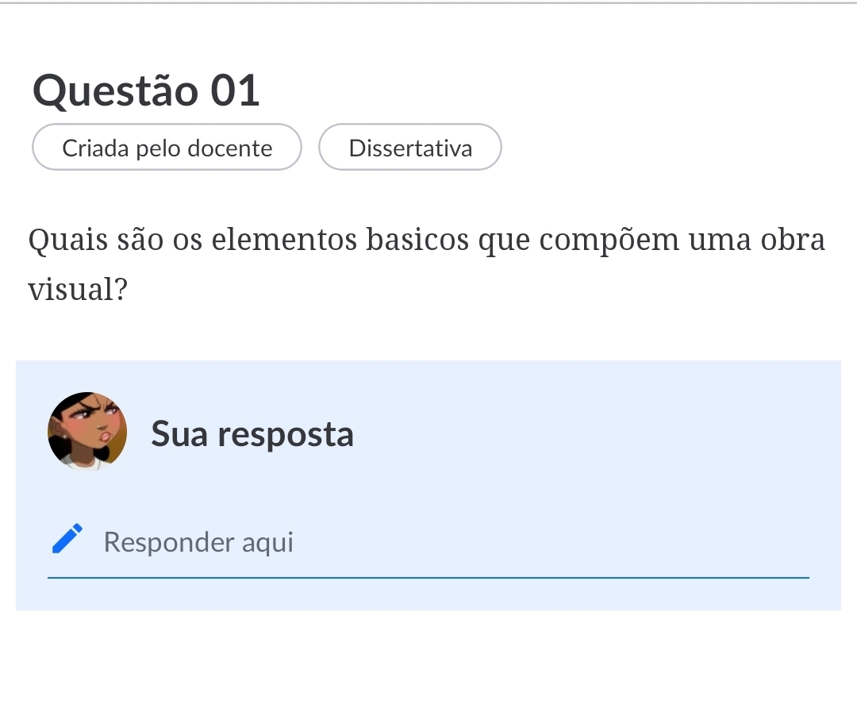
Task: Click the gray divider line at the top
Action: click(x=428, y=3)
